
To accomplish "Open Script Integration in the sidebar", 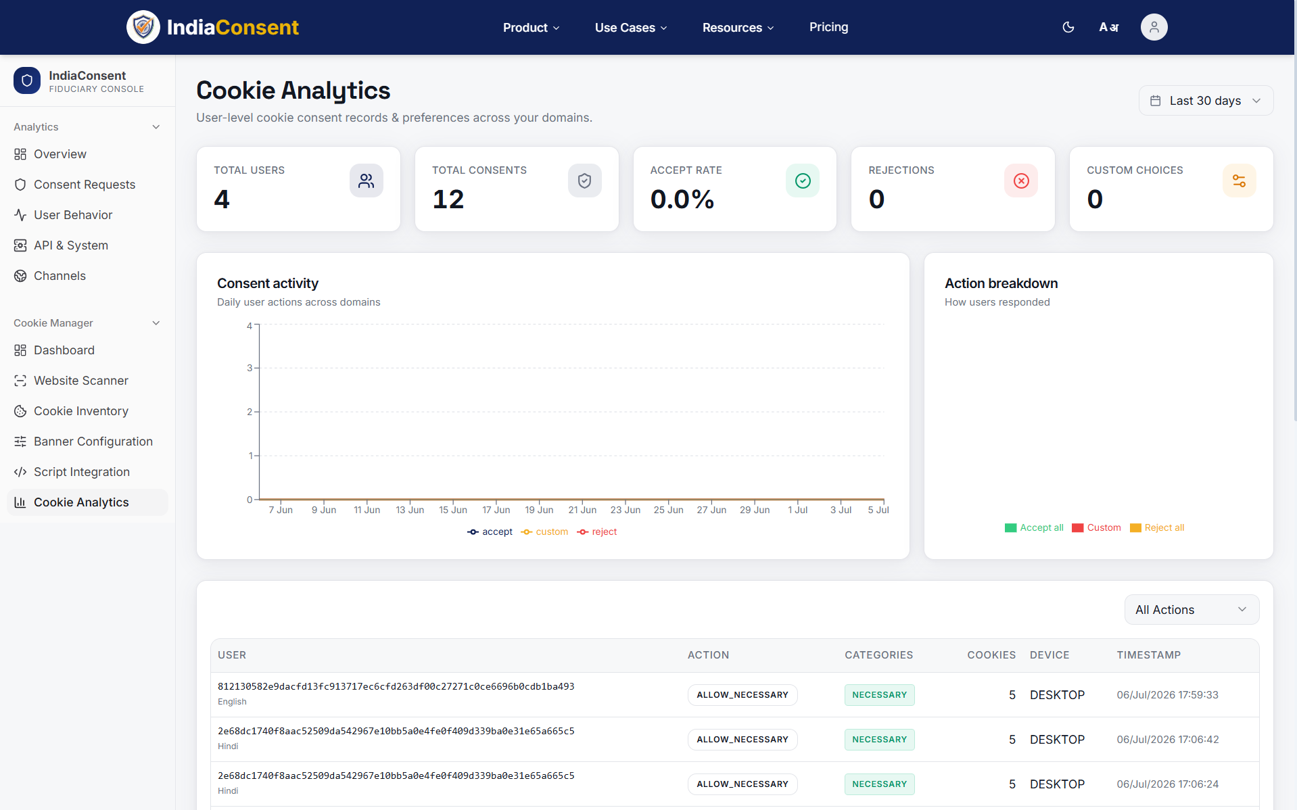I will (87, 472).
